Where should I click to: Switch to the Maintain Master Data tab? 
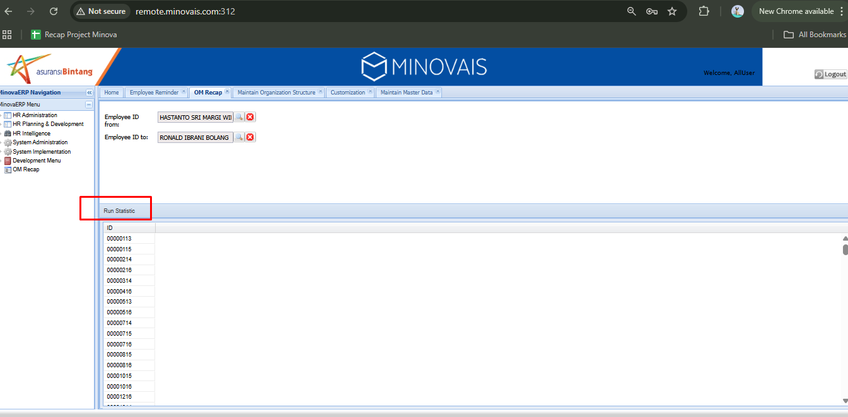pyautogui.click(x=407, y=93)
